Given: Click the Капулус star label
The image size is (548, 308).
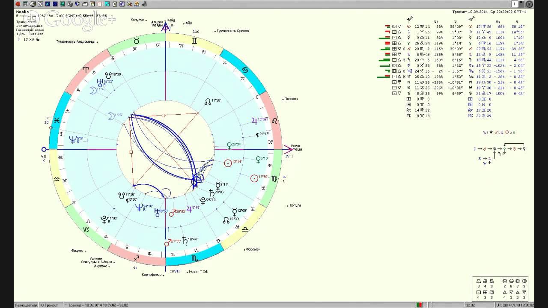Looking at the screenshot, I should [x=137, y=20].
